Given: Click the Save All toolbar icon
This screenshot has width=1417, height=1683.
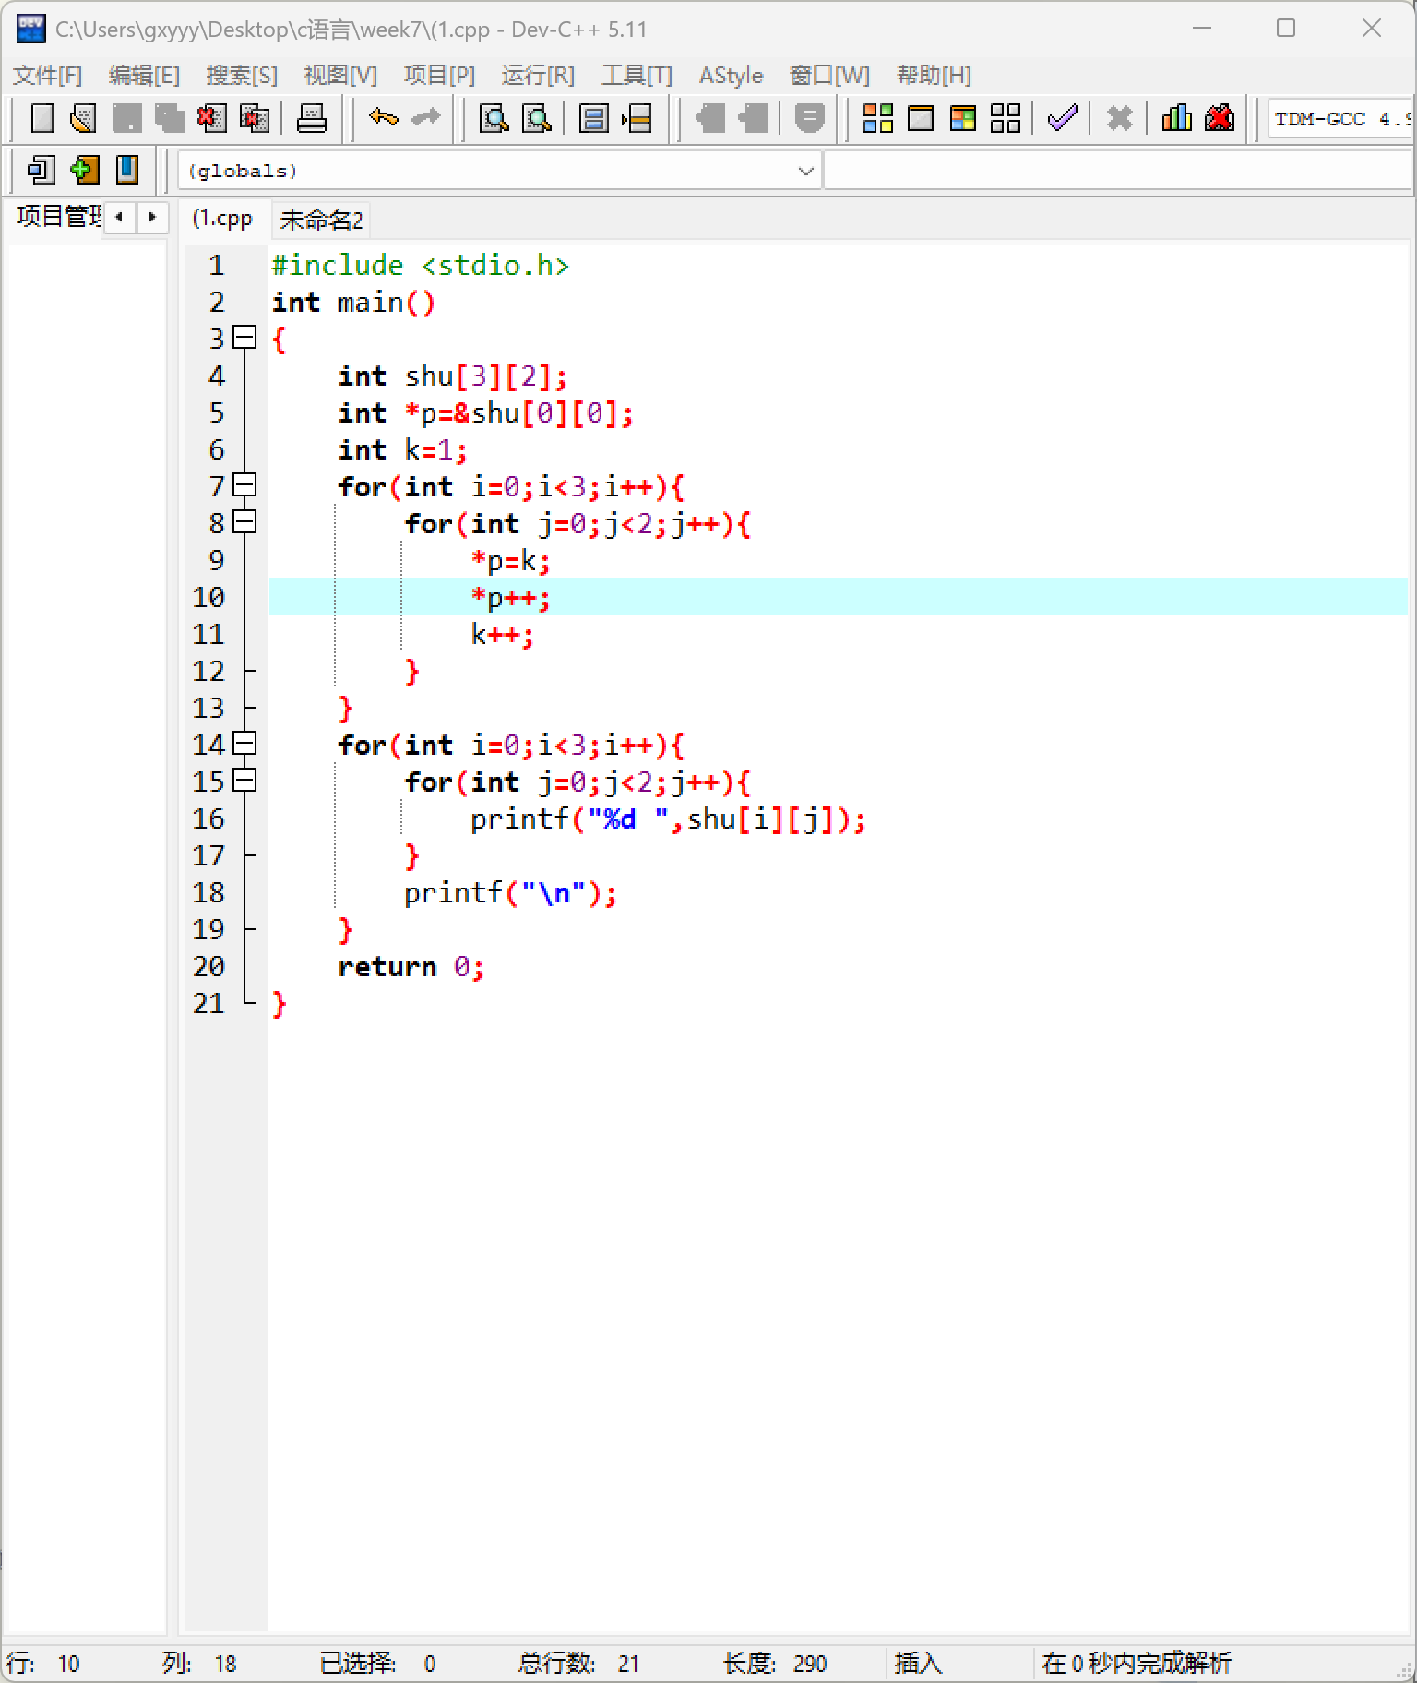Looking at the screenshot, I should pos(170,118).
